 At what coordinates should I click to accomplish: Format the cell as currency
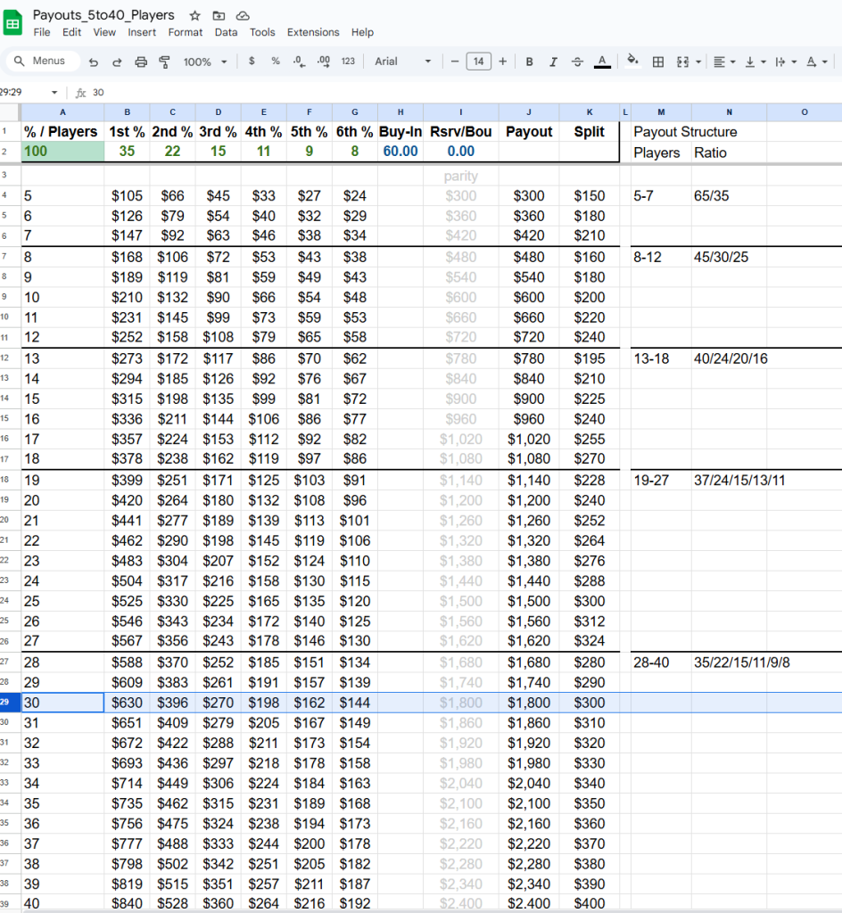pos(252,62)
